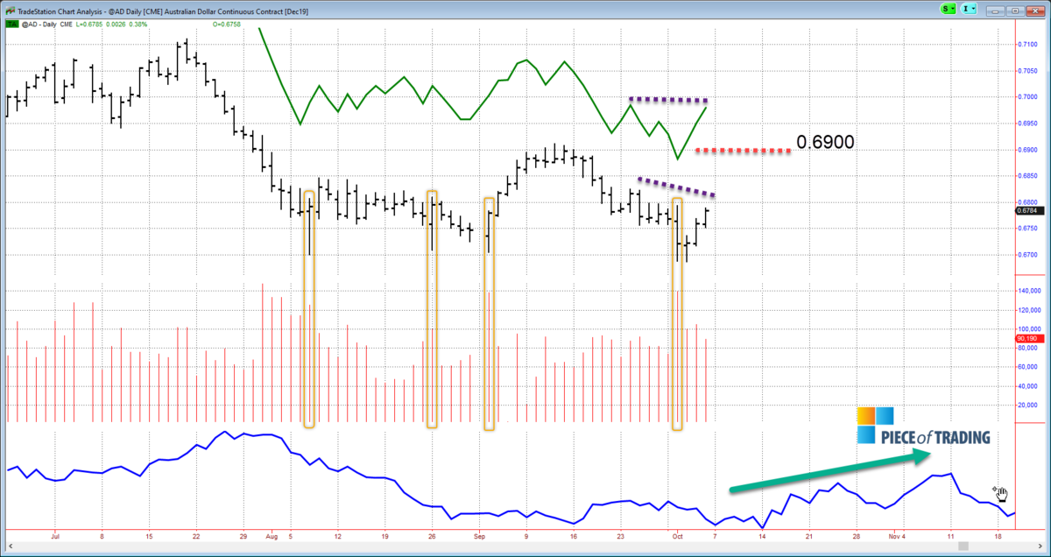This screenshot has width=1051, height=557.
Task: Click the green L=0.6785 price readout
Action: (88, 25)
